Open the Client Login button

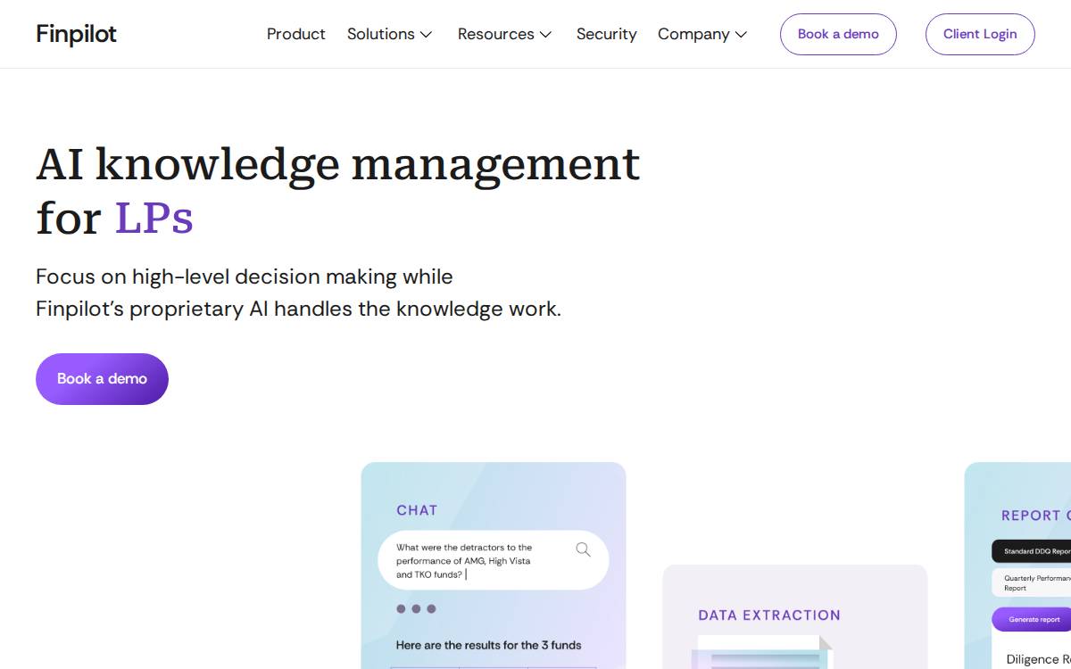tap(980, 34)
